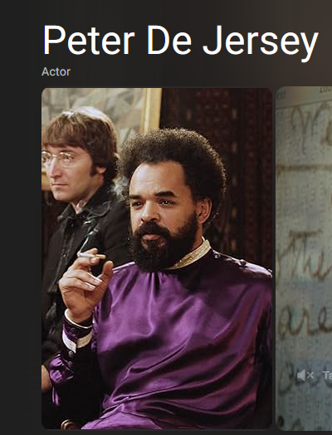This screenshot has height=435, width=332.
Task: Click the black jacket of the man in glasses
Action: [83, 250]
